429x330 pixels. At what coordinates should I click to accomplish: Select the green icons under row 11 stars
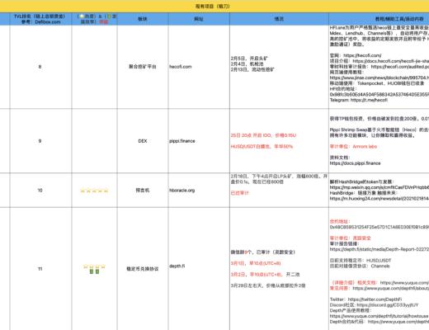coord(94,271)
